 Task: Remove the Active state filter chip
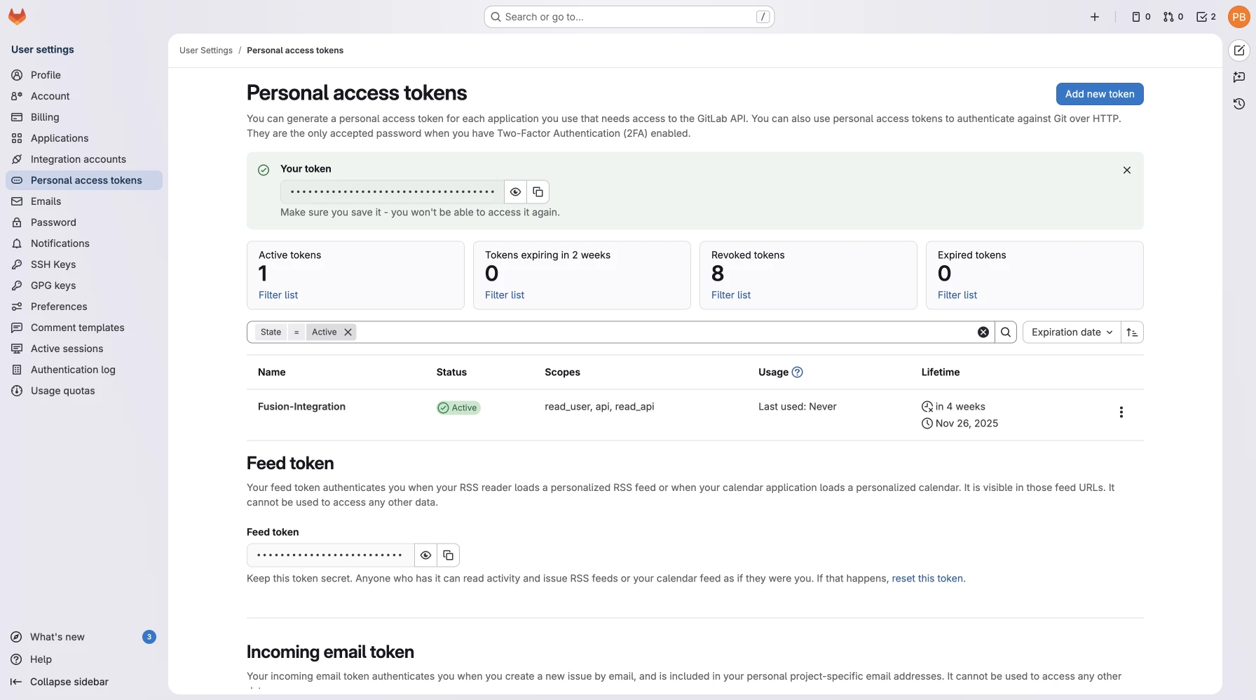(348, 332)
